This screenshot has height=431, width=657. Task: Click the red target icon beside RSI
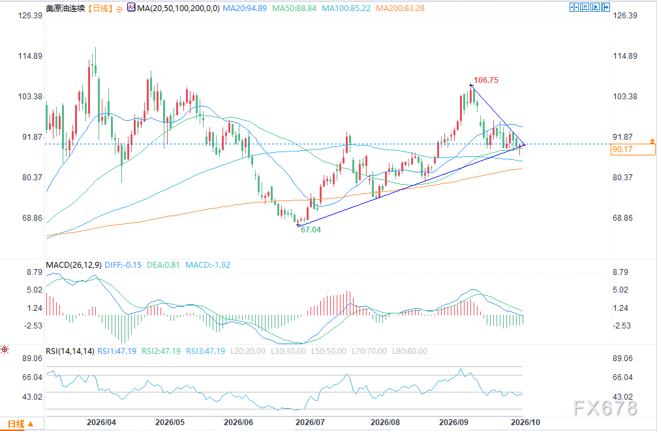[5, 349]
